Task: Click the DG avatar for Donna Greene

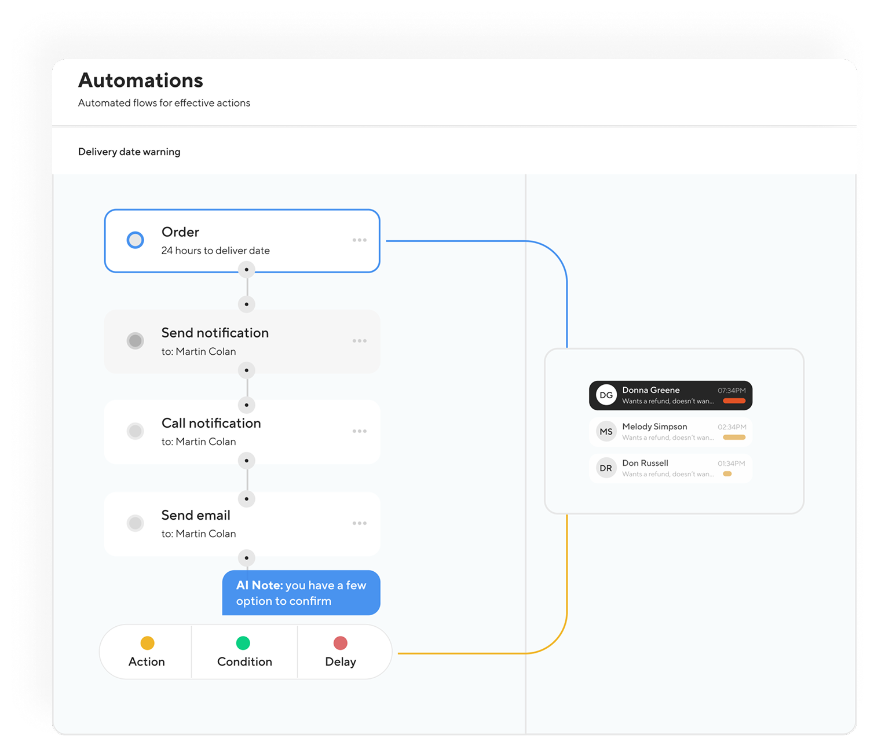Action: (606, 395)
